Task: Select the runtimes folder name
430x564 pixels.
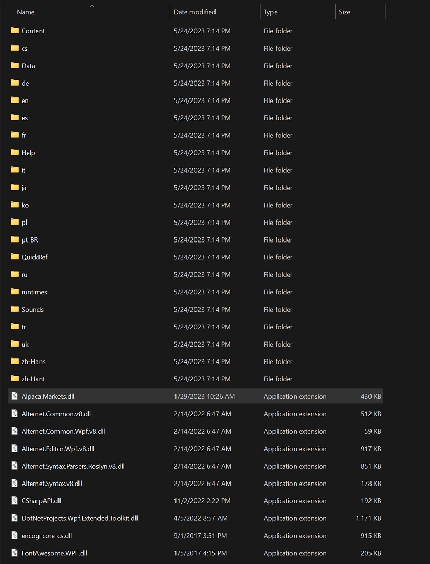Action: coord(34,292)
